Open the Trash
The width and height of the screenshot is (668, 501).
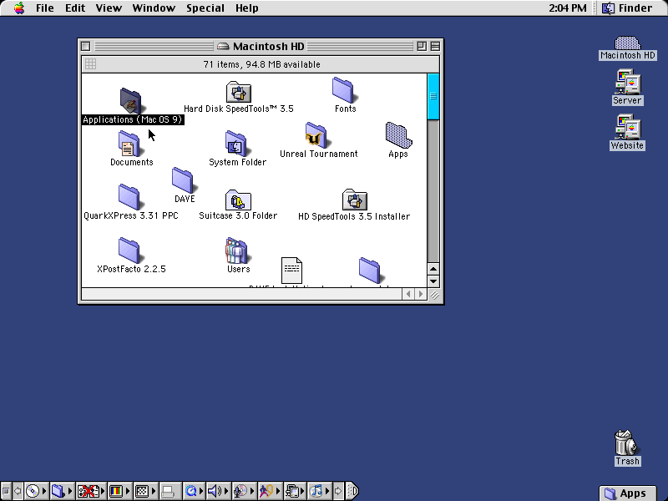pos(625,441)
